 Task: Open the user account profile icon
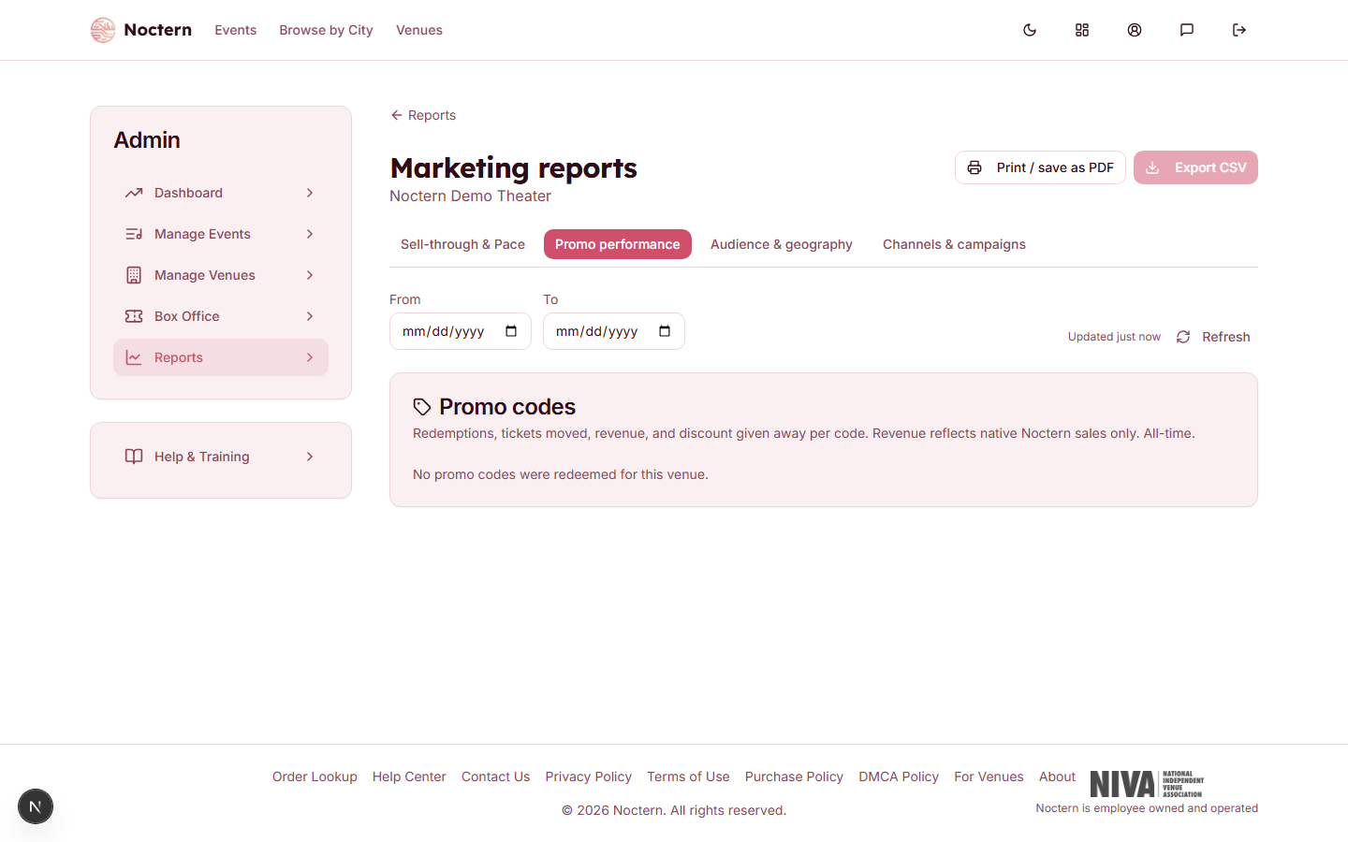pyautogui.click(x=1135, y=30)
